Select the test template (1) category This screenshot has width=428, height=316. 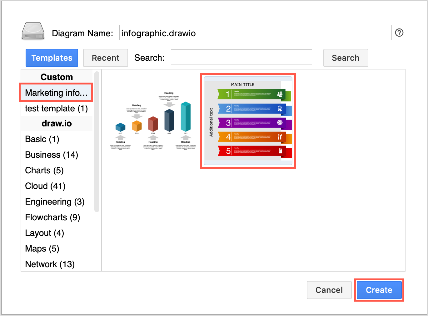pos(56,108)
